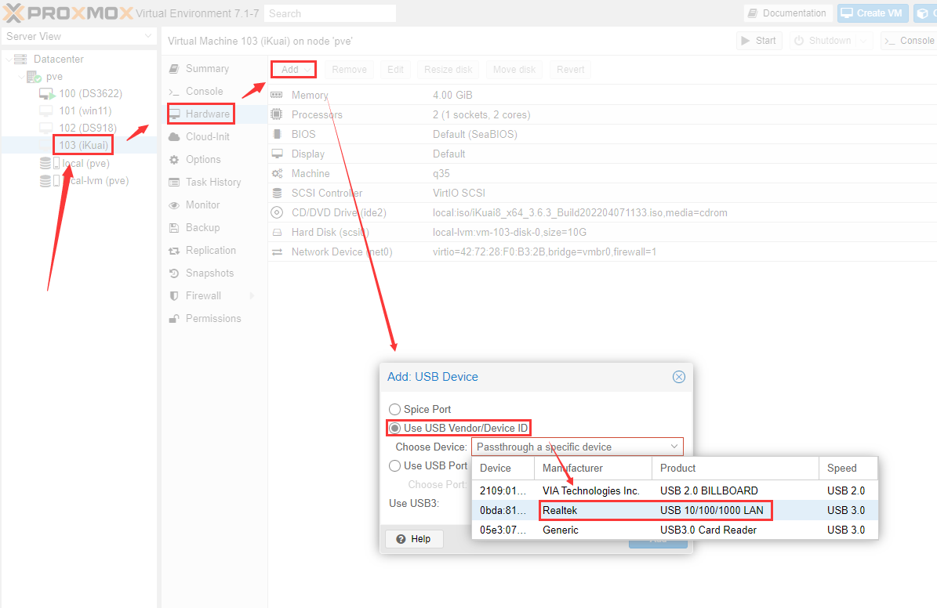
Task: Click the Options gear icon
Action: pos(174,160)
